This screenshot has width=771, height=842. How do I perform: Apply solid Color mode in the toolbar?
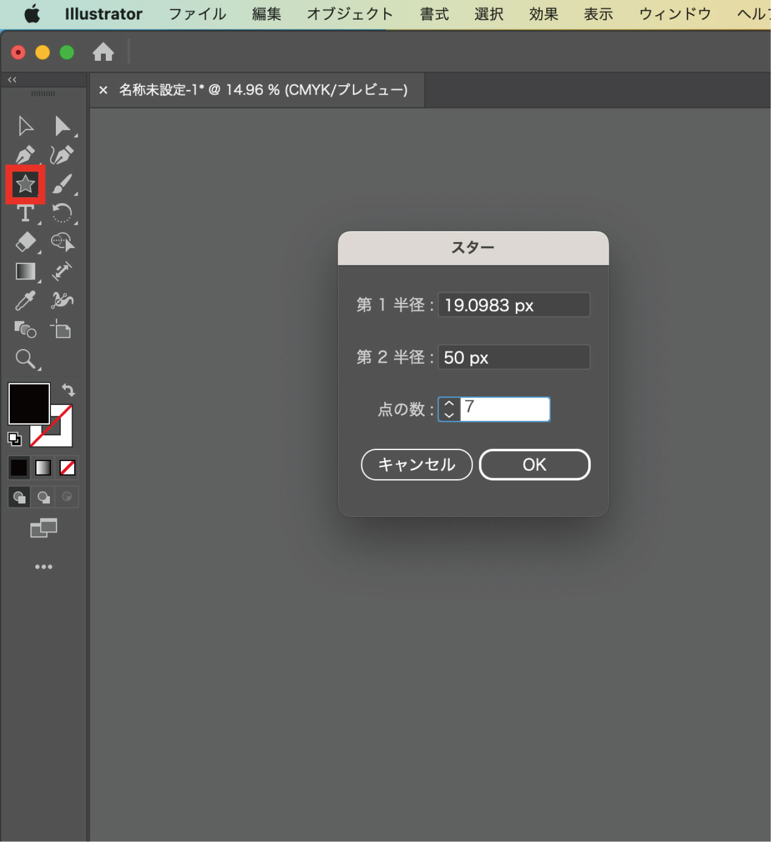[19, 467]
